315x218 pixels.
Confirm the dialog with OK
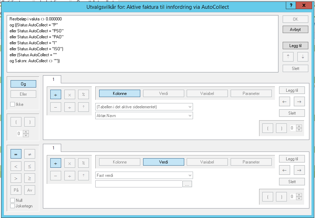coord(295,19)
